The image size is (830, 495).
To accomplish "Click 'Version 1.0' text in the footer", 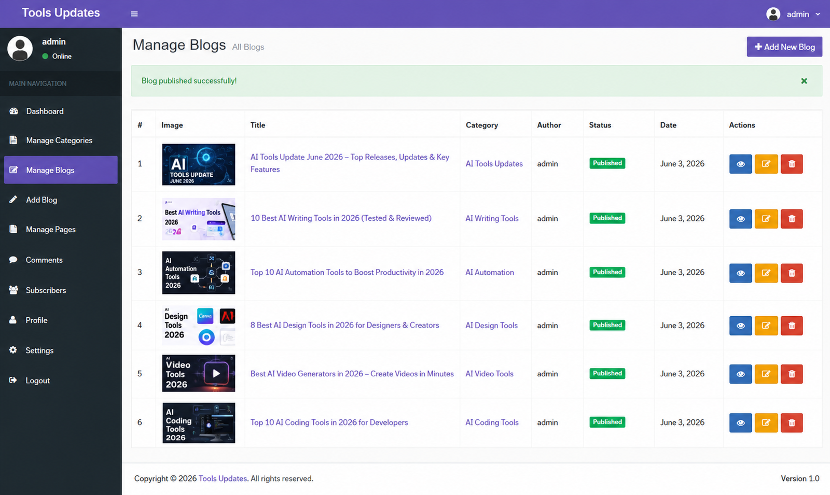I will pos(800,478).
